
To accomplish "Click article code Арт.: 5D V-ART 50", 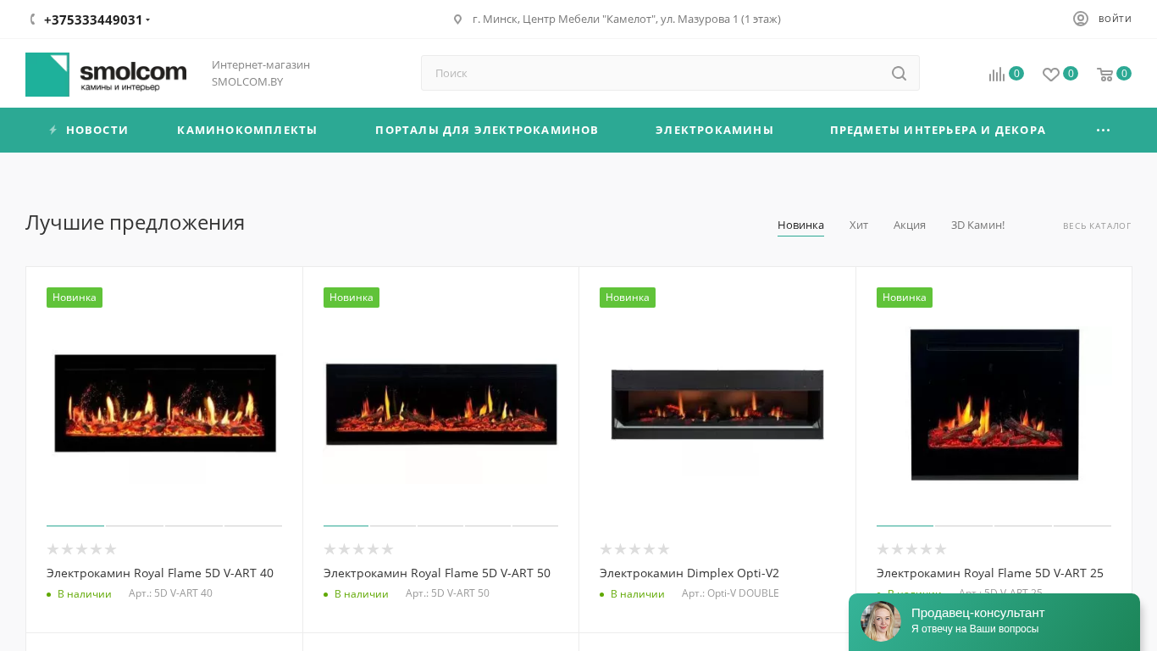I will 447,593.
